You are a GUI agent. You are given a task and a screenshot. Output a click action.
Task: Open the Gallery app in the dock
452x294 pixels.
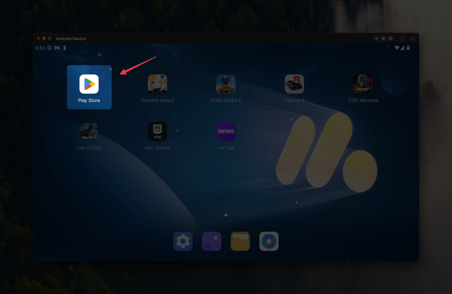[211, 241]
